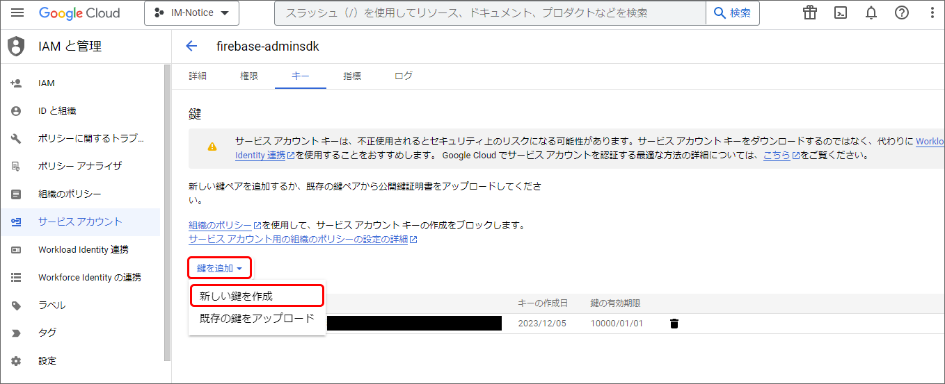Select the キー tab
The width and height of the screenshot is (945, 384).
tap(301, 76)
